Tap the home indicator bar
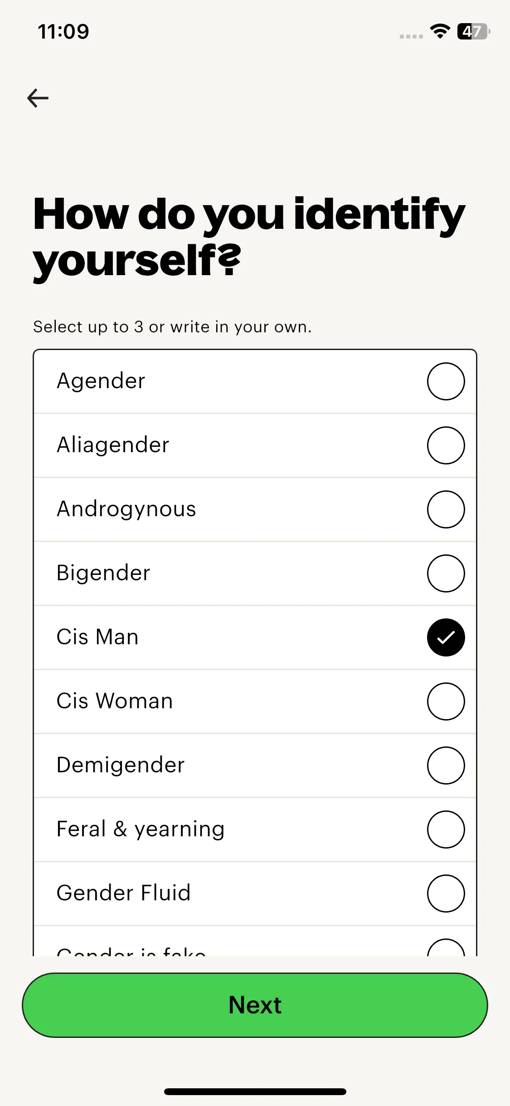The image size is (510, 1106). 255,1091
